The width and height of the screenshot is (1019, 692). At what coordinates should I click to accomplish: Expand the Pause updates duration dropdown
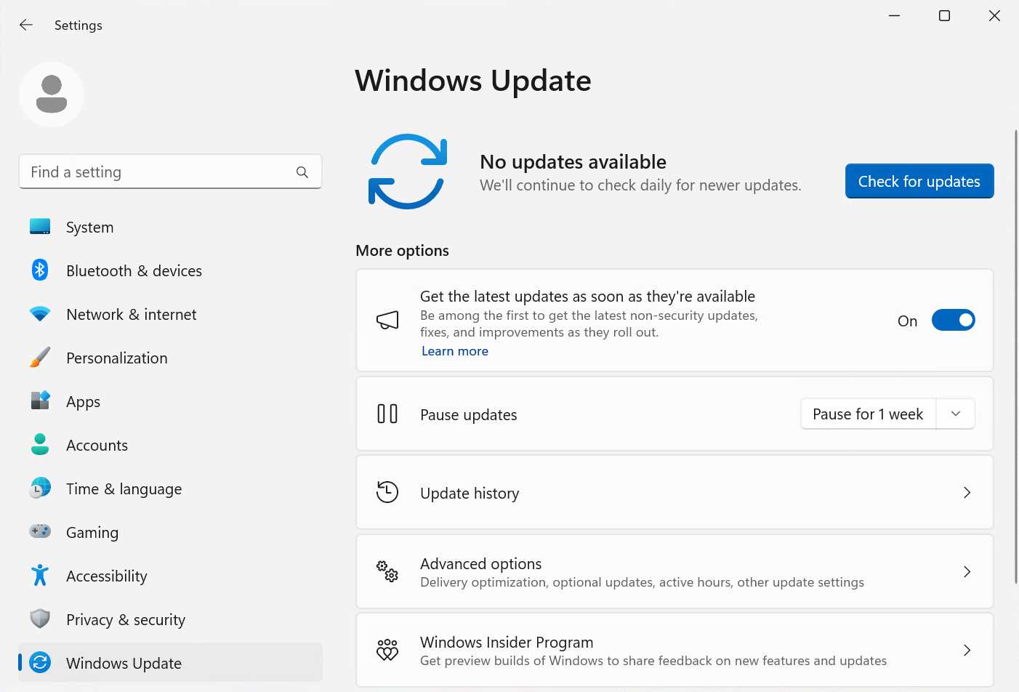[956, 413]
